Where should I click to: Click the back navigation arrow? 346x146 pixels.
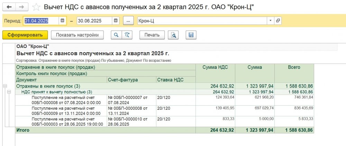click(x=9, y=7)
